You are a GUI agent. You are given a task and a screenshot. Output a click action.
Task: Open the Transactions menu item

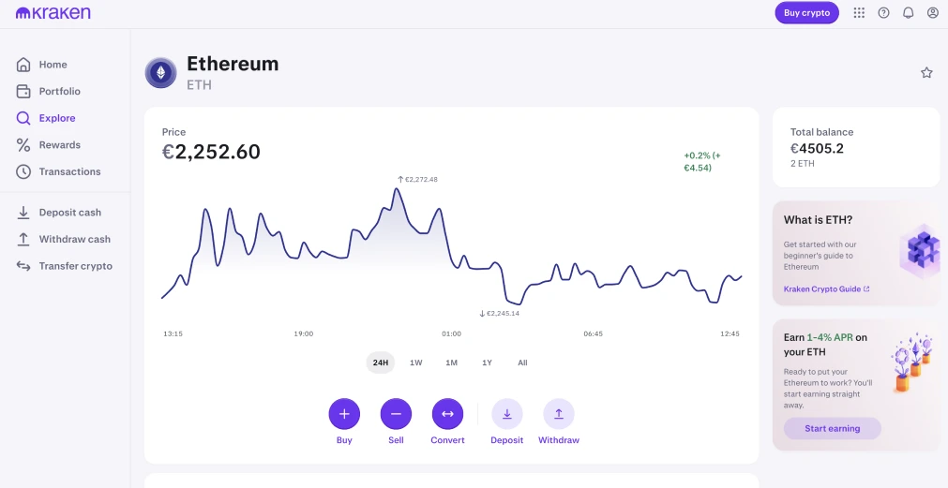70,171
